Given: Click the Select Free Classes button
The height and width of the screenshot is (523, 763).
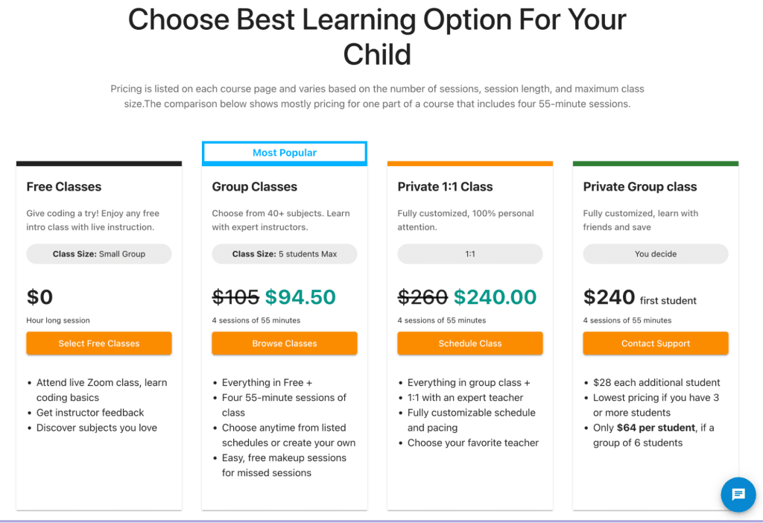Looking at the screenshot, I should pyautogui.click(x=98, y=343).
